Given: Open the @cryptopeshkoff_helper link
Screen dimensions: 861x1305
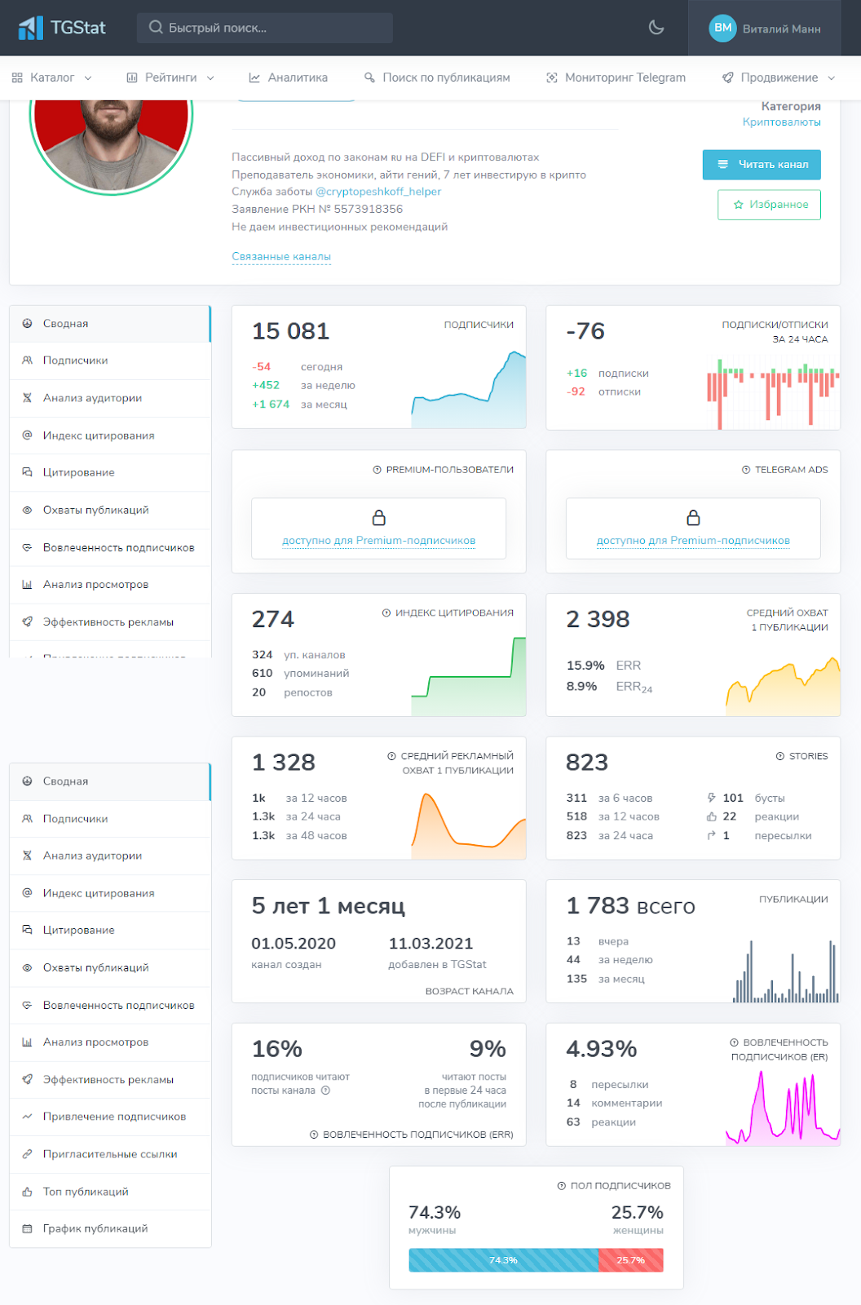Looking at the screenshot, I should (378, 192).
